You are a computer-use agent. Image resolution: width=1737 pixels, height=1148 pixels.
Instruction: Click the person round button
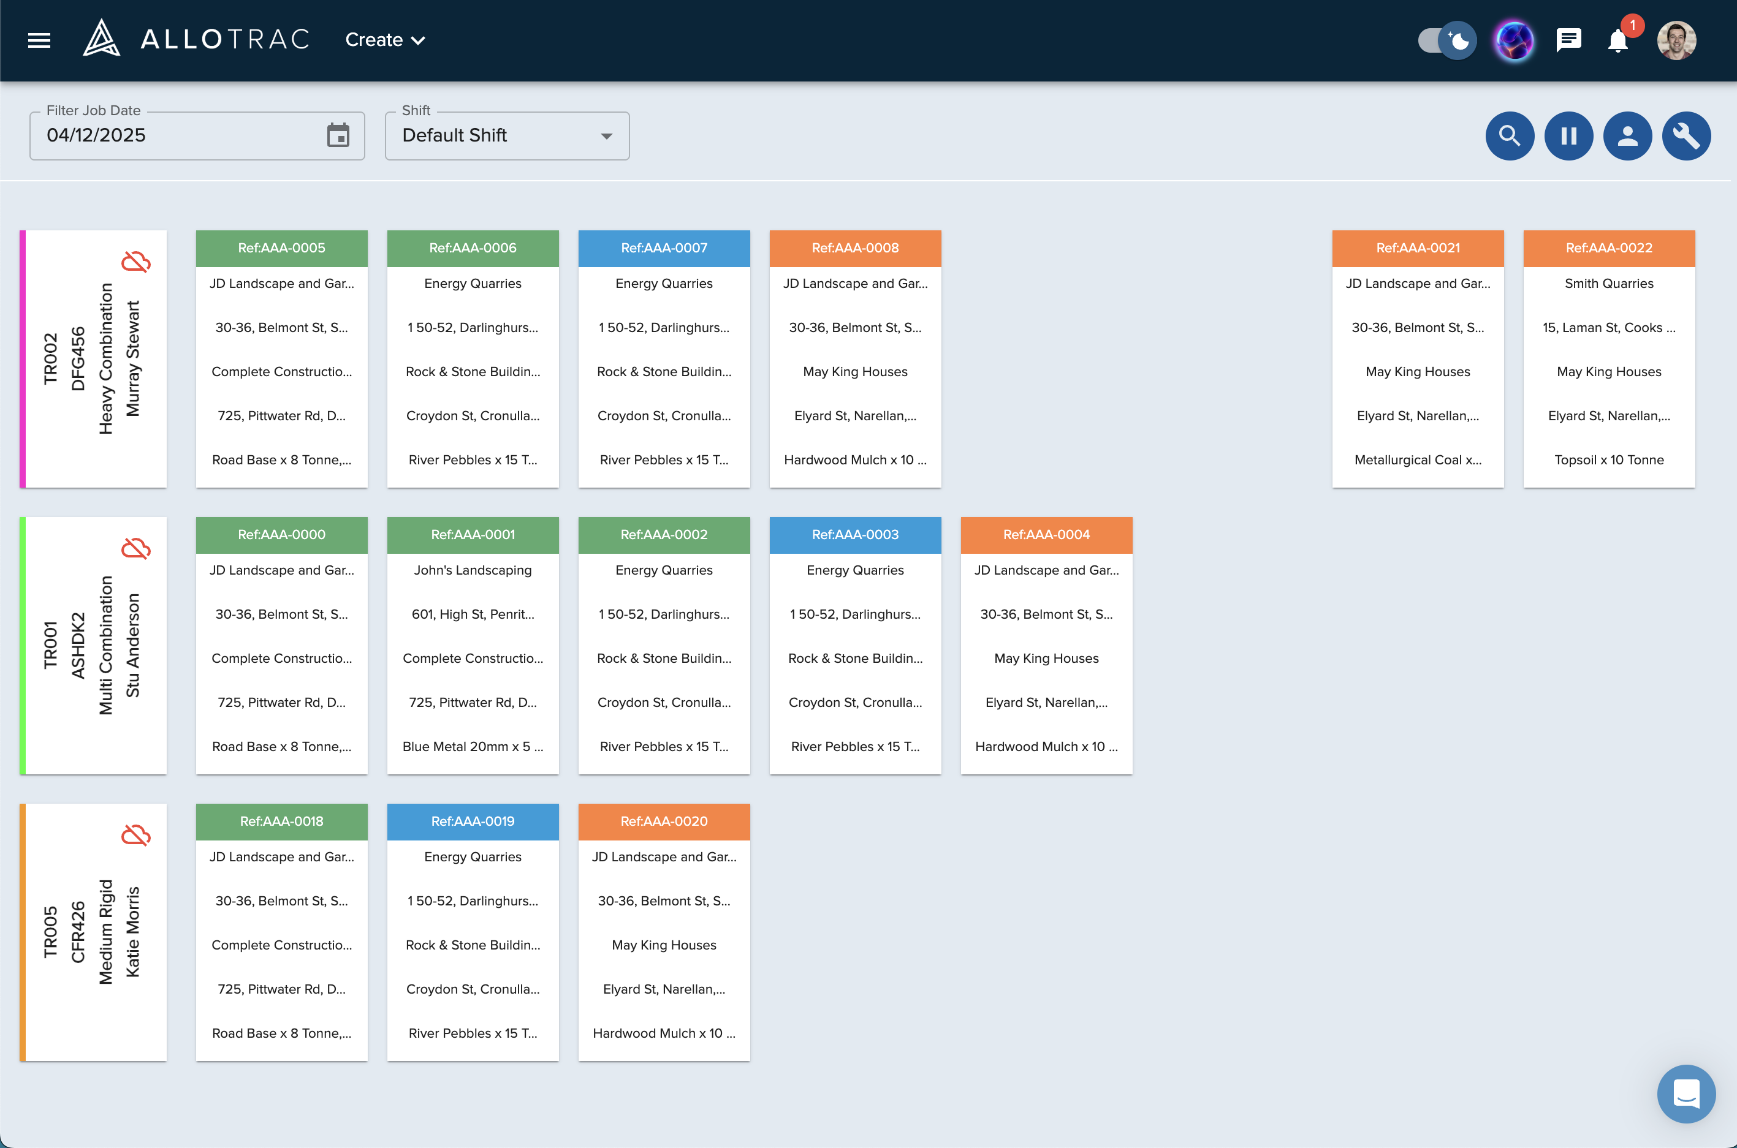(1627, 135)
